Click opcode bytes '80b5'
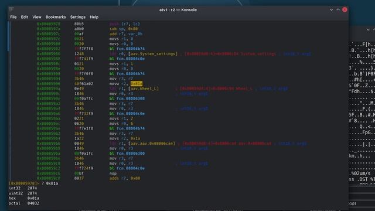Image resolution: width=375 pixels, height=211 pixels. coord(79,24)
